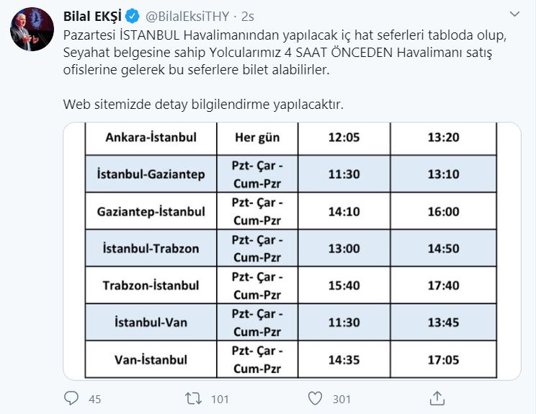
Task: Click the like count 301
Action: click(x=341, y=398)
